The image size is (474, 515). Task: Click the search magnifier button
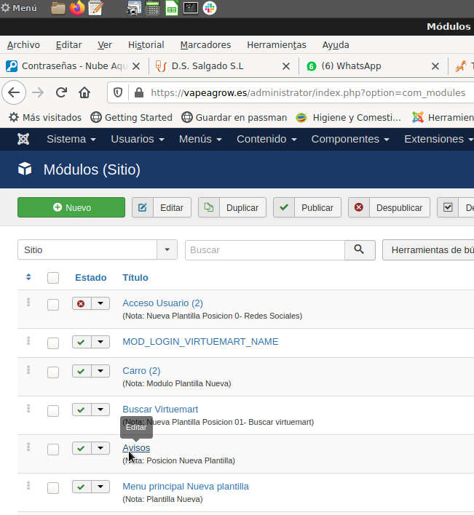tap(360, 250)
